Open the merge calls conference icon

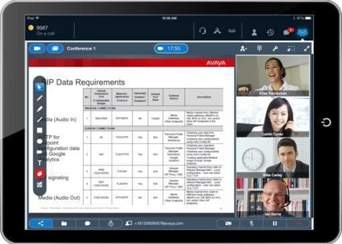point(217,31)
